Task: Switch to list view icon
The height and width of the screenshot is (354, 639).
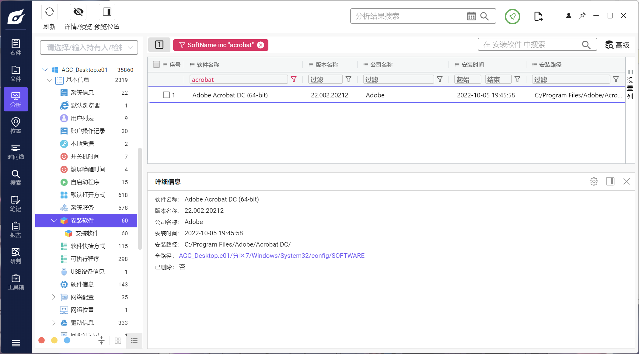Action: pos(134,341)
